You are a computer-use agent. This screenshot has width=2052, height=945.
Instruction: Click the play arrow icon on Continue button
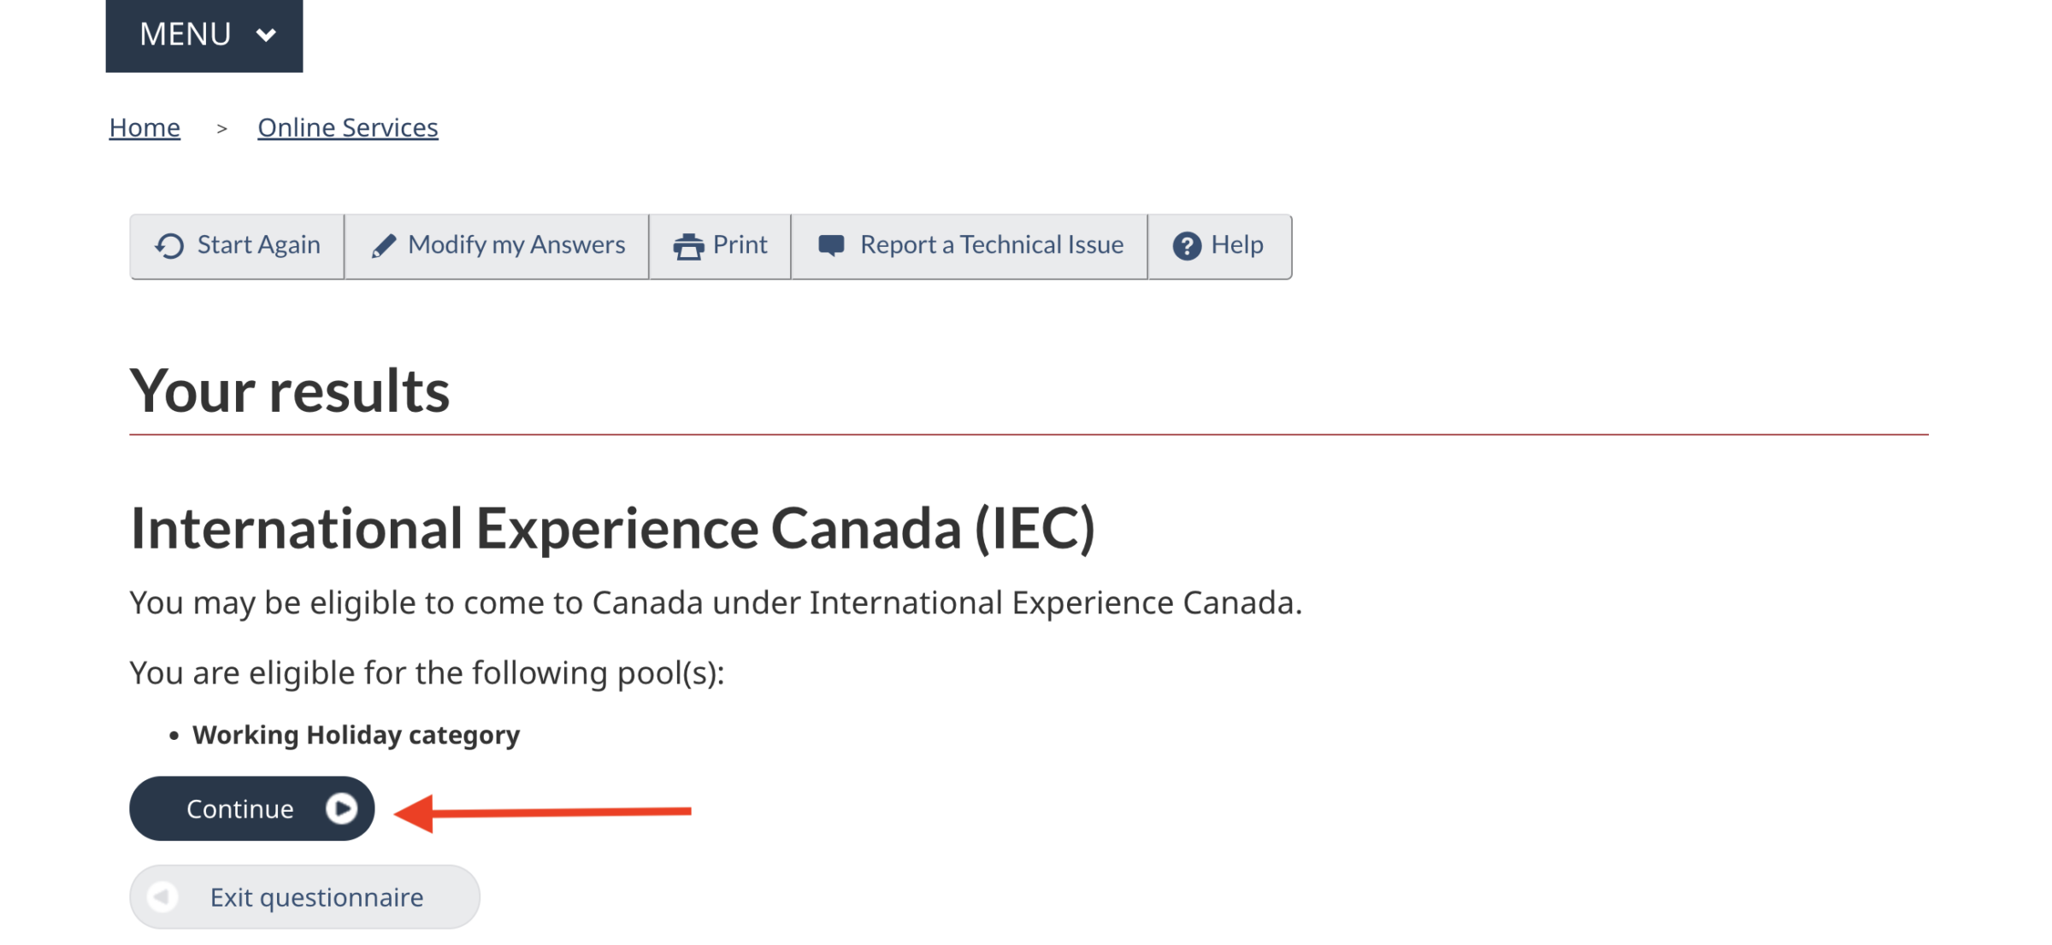click(344, 807)
